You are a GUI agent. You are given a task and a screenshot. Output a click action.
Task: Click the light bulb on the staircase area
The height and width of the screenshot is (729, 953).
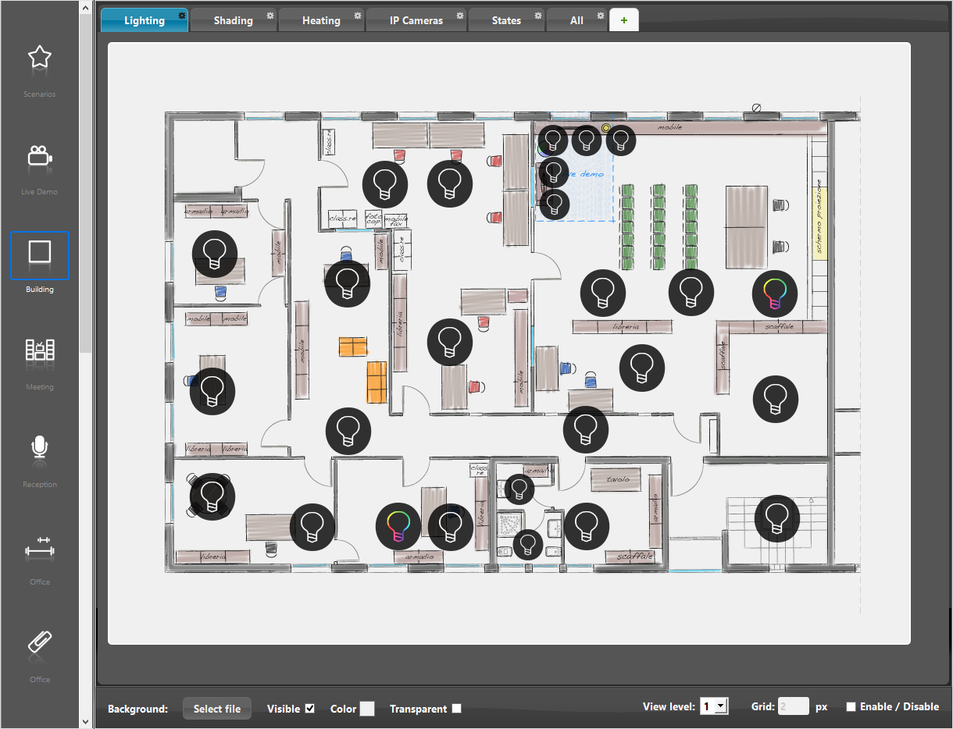(776, 518)
